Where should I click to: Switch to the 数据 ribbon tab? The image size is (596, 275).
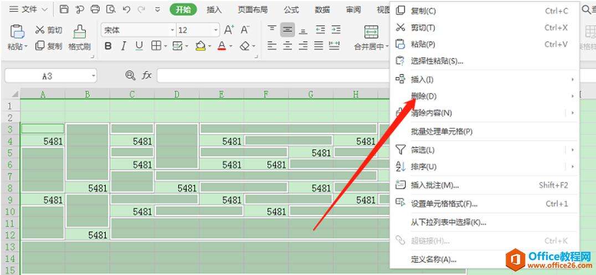tap(322, 10)
